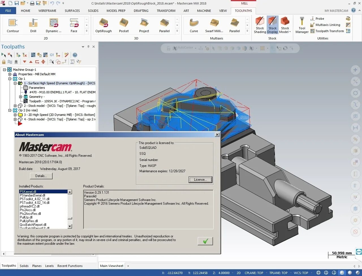The image size is (362, 276).
Task: Enable Stock Shading in the ribbon
Action: click(x=260, y=25)
